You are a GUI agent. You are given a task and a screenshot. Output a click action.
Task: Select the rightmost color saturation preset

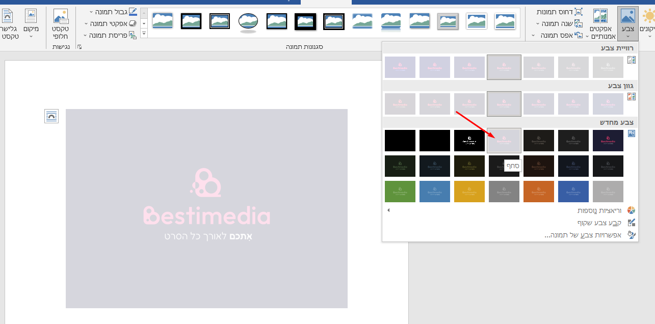point(608,67)
